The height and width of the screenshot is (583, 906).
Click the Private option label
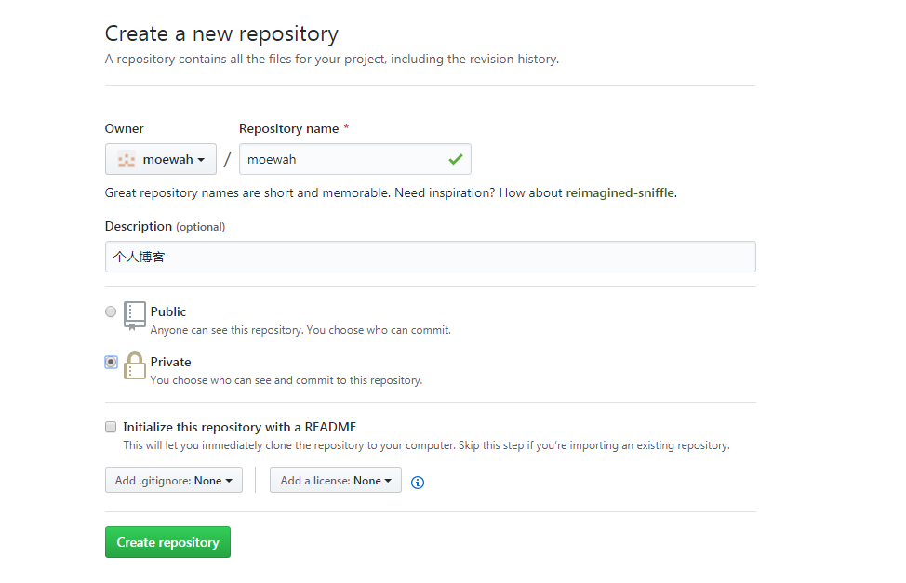click(x=170, y=362)
